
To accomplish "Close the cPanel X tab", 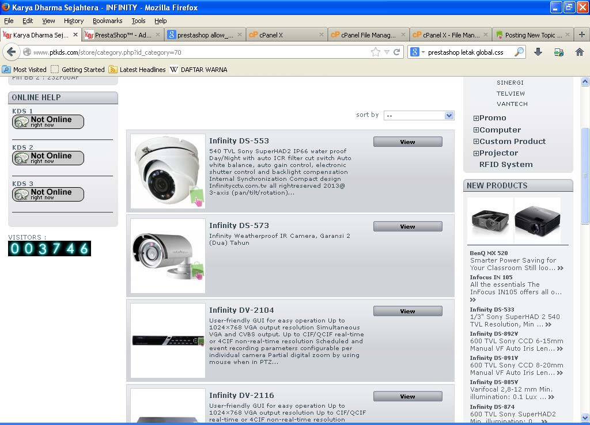I will [x=321, y=35].
